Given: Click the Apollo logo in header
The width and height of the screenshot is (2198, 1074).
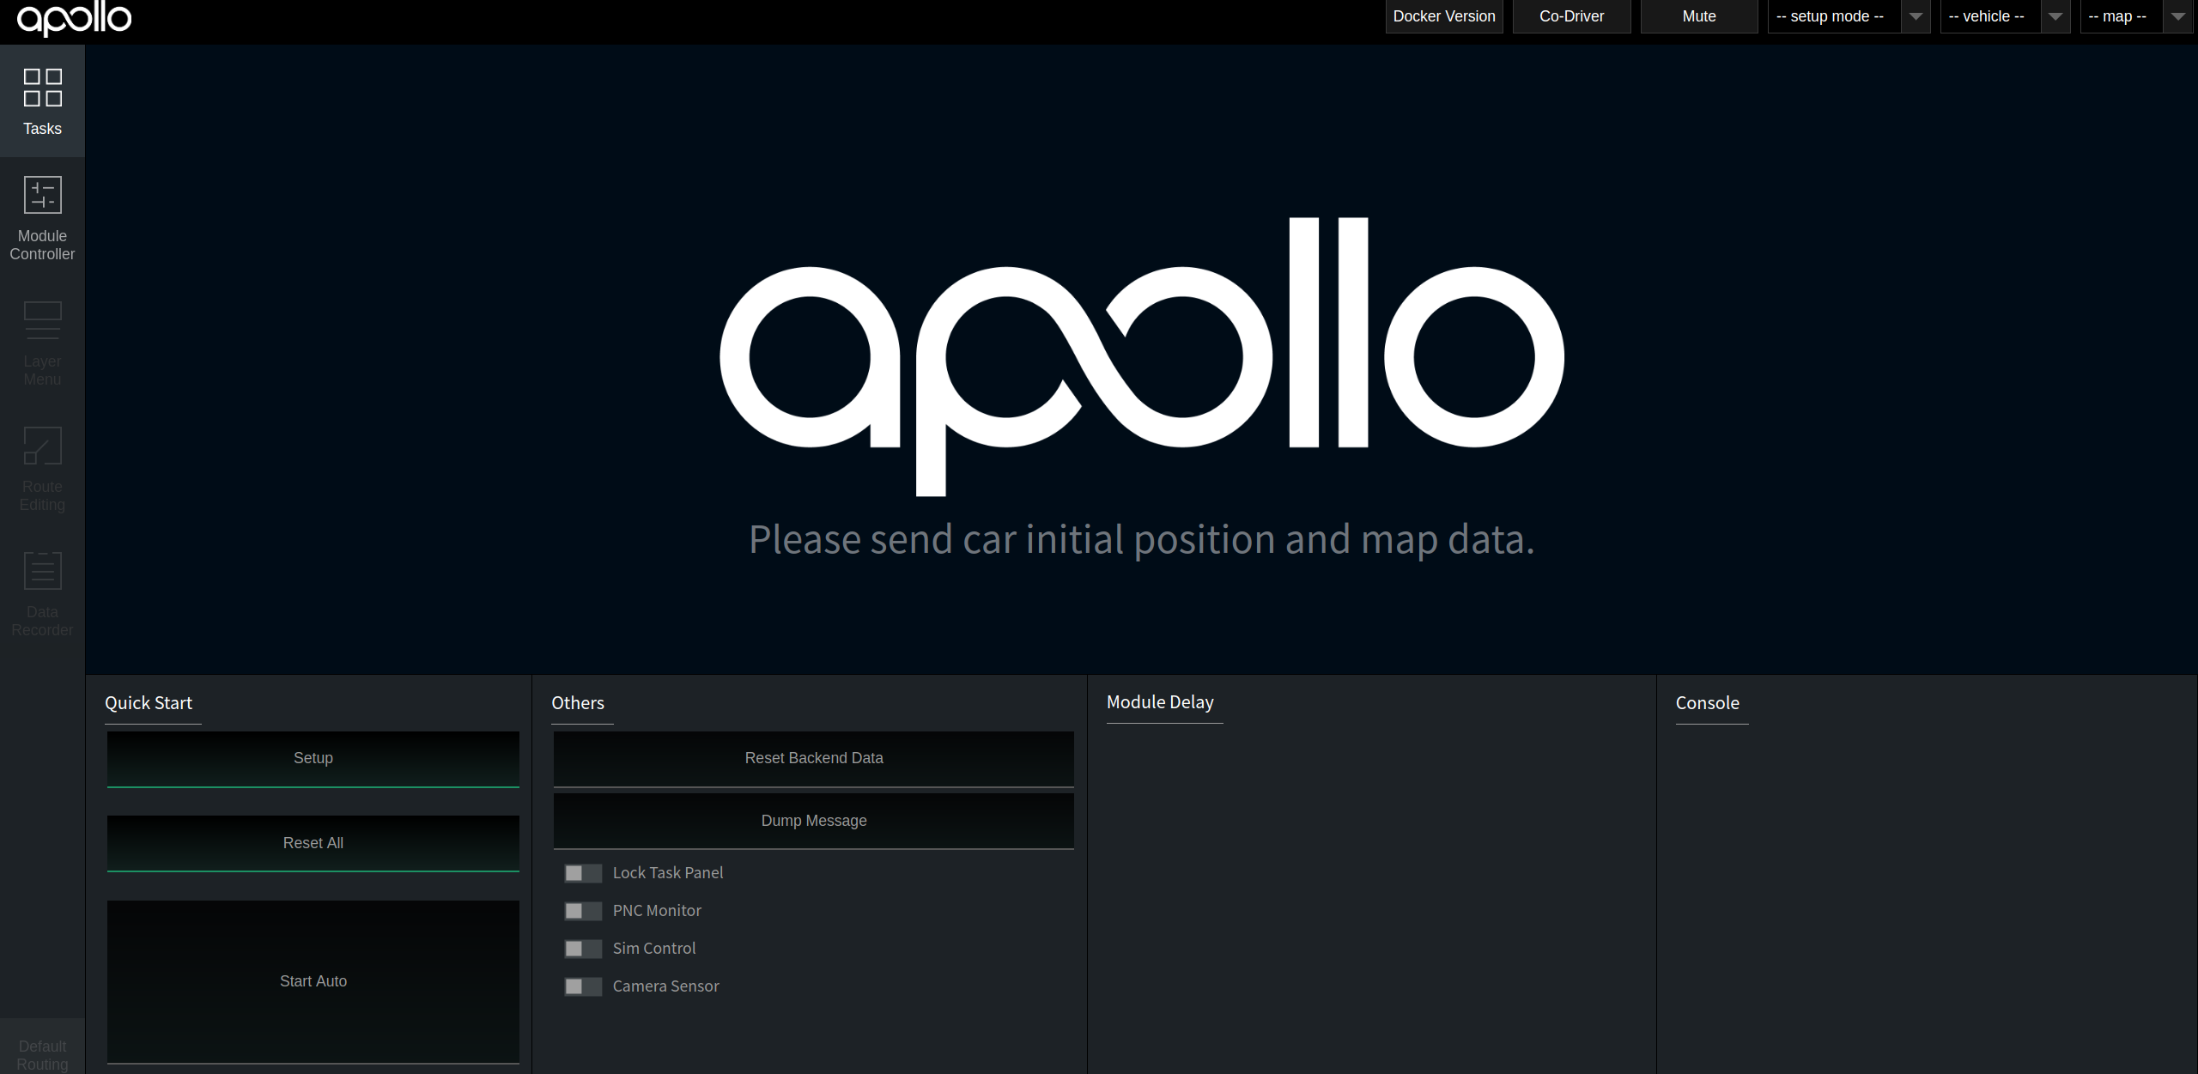Looking at the screenshot, I should (x=75, y=18).
